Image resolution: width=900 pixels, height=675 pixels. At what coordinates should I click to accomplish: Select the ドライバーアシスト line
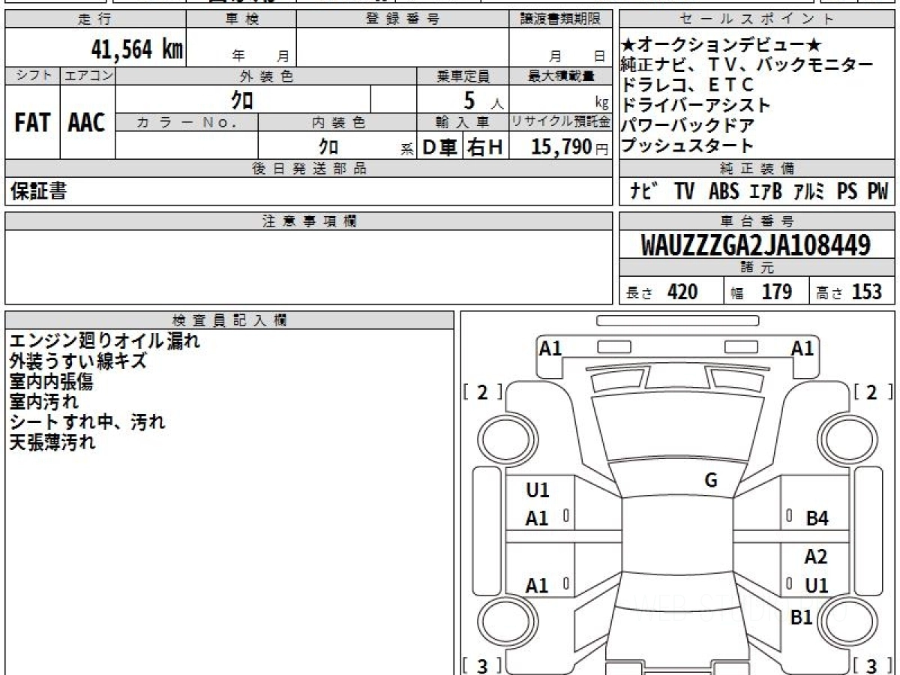point(697,105)
